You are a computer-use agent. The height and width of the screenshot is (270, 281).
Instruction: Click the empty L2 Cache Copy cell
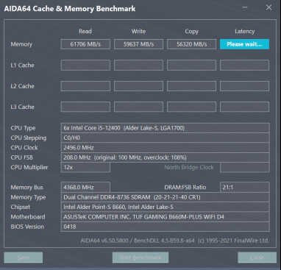click(x=192, y=86)
